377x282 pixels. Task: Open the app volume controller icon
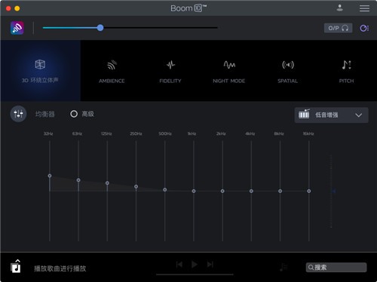coord(364,28)
